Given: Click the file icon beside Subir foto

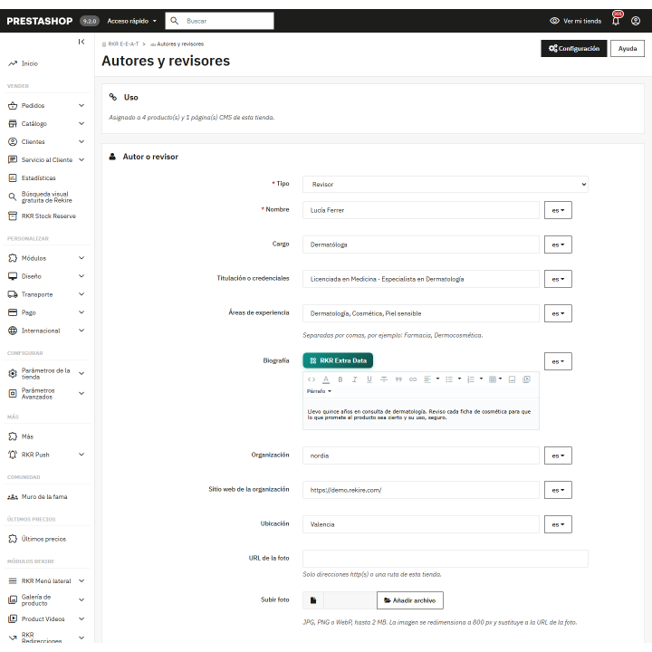Looking at the screenshot, I should point(313,600).
